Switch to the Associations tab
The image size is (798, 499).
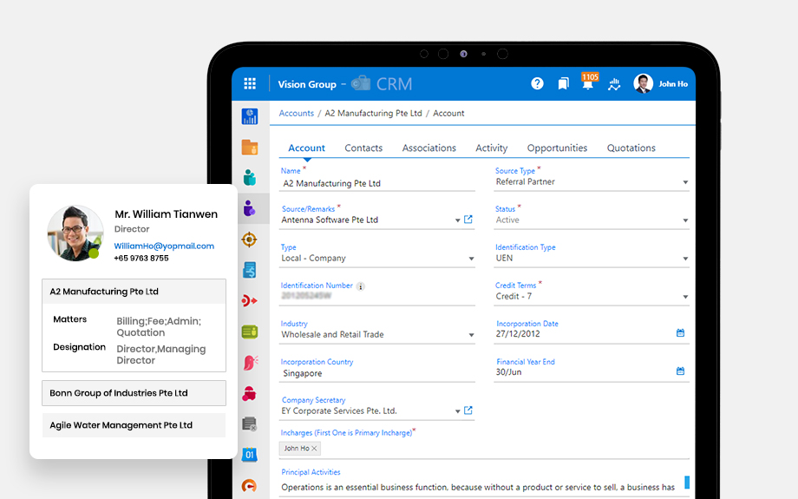(x=429, y=148)
